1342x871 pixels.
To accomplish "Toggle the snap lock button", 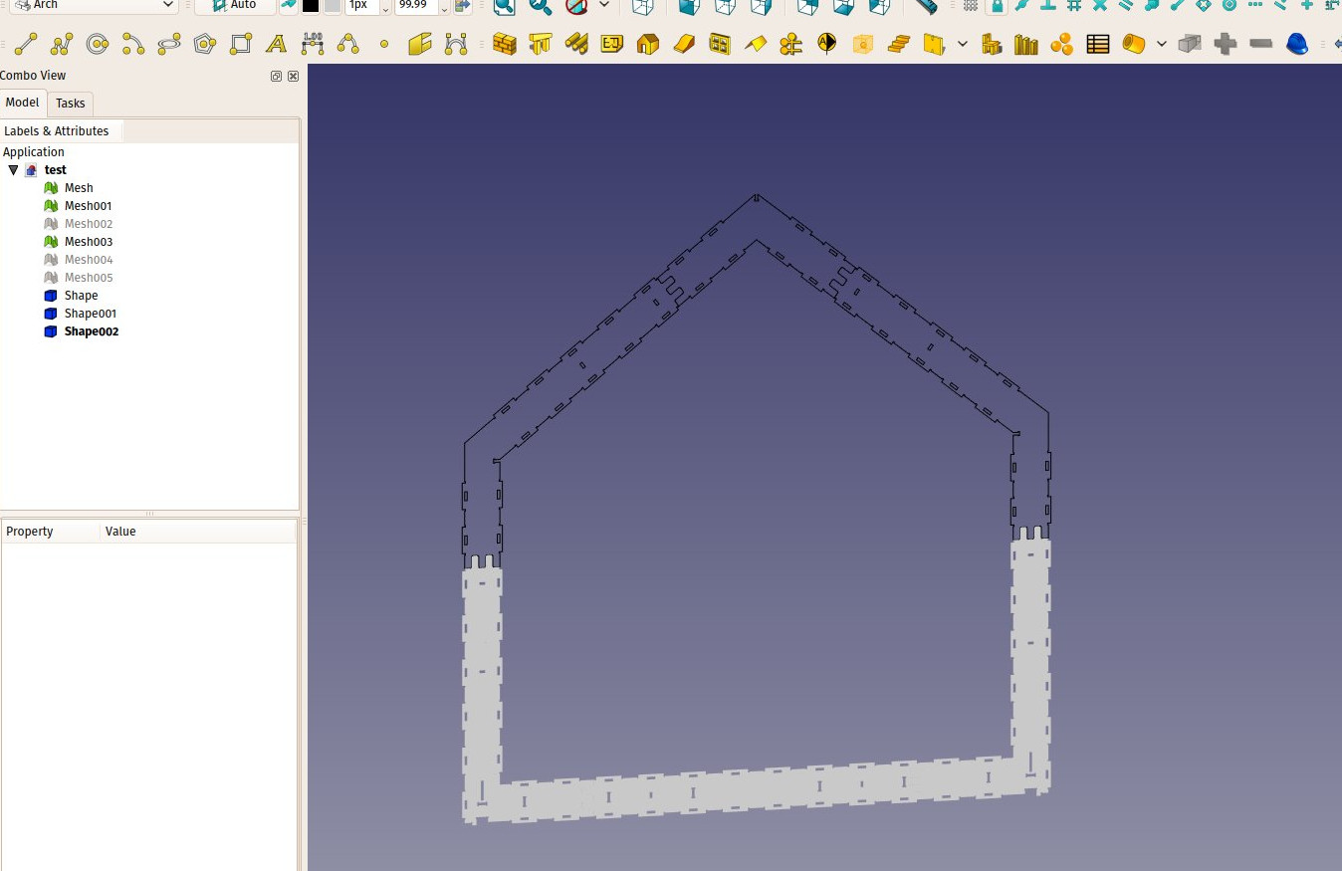I will tap(997, 5).
